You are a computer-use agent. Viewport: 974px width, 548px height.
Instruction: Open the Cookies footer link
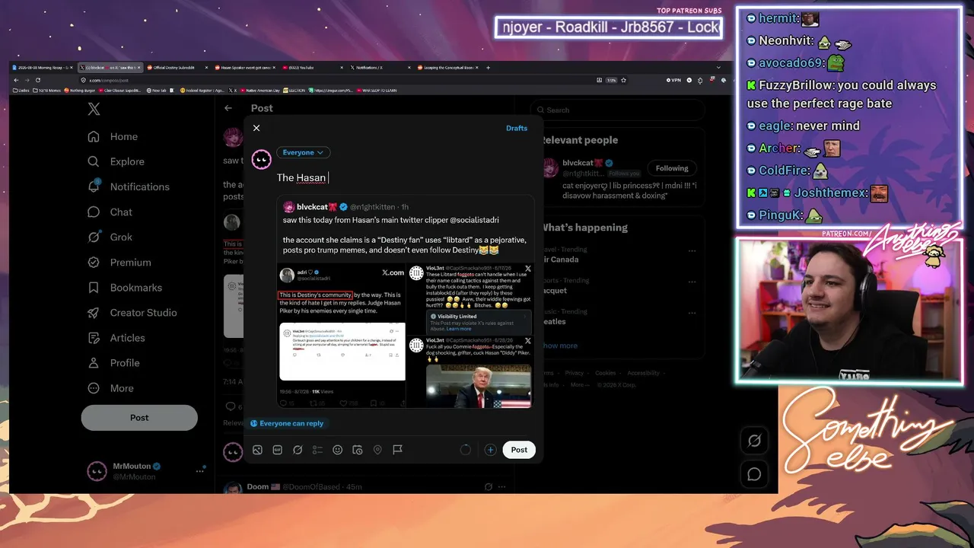tap(606, 373)
